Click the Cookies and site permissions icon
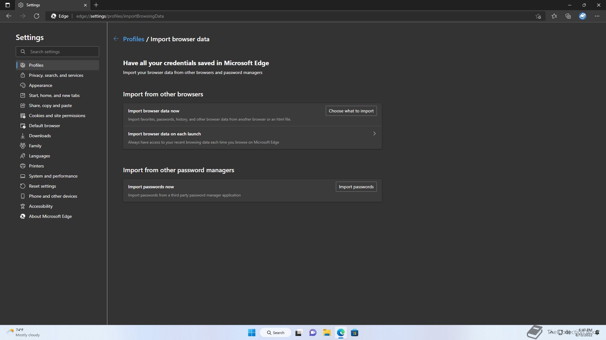This screenshot has height=340, width=606. click(x=23, y=116)
